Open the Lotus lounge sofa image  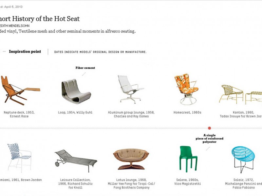[x=131, y=159]
